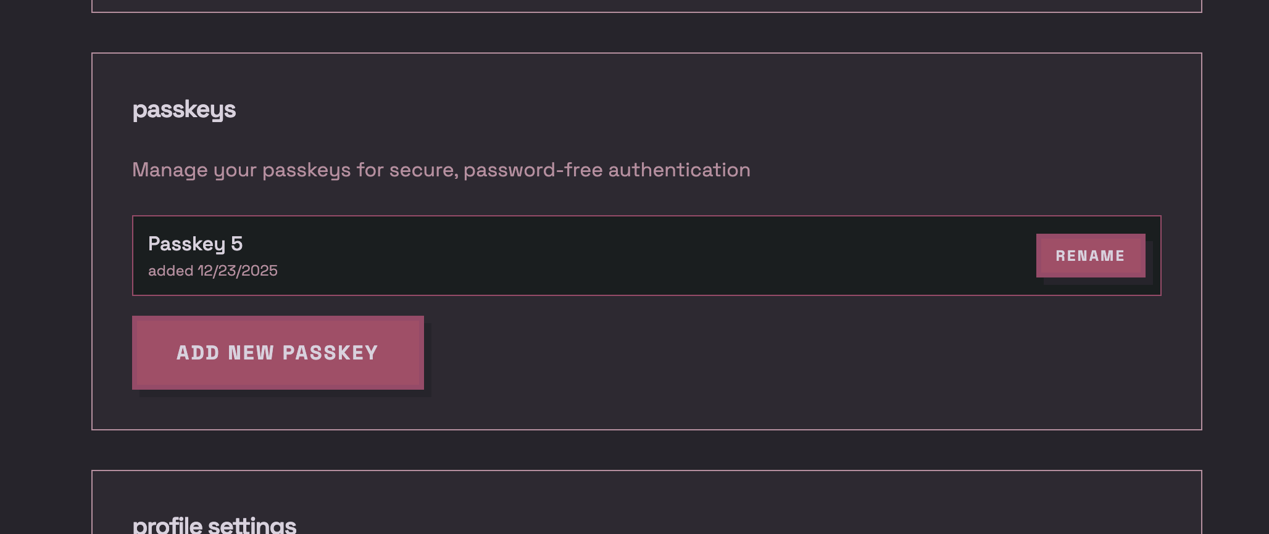Screen dimensions: 1269x534
Task: Click the word passkeys in the title
Action: click(183, 110)
